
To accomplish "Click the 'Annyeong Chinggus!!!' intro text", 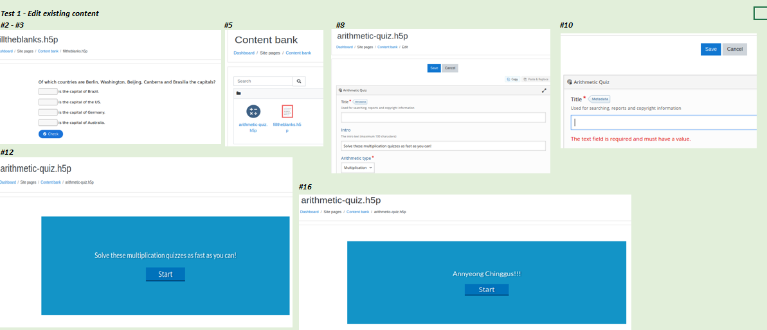I will point(487,274).
